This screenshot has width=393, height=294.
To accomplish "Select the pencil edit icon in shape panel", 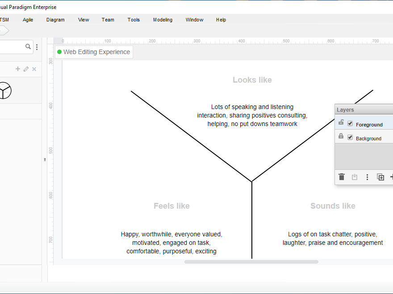I will click(x=26, y=69).
